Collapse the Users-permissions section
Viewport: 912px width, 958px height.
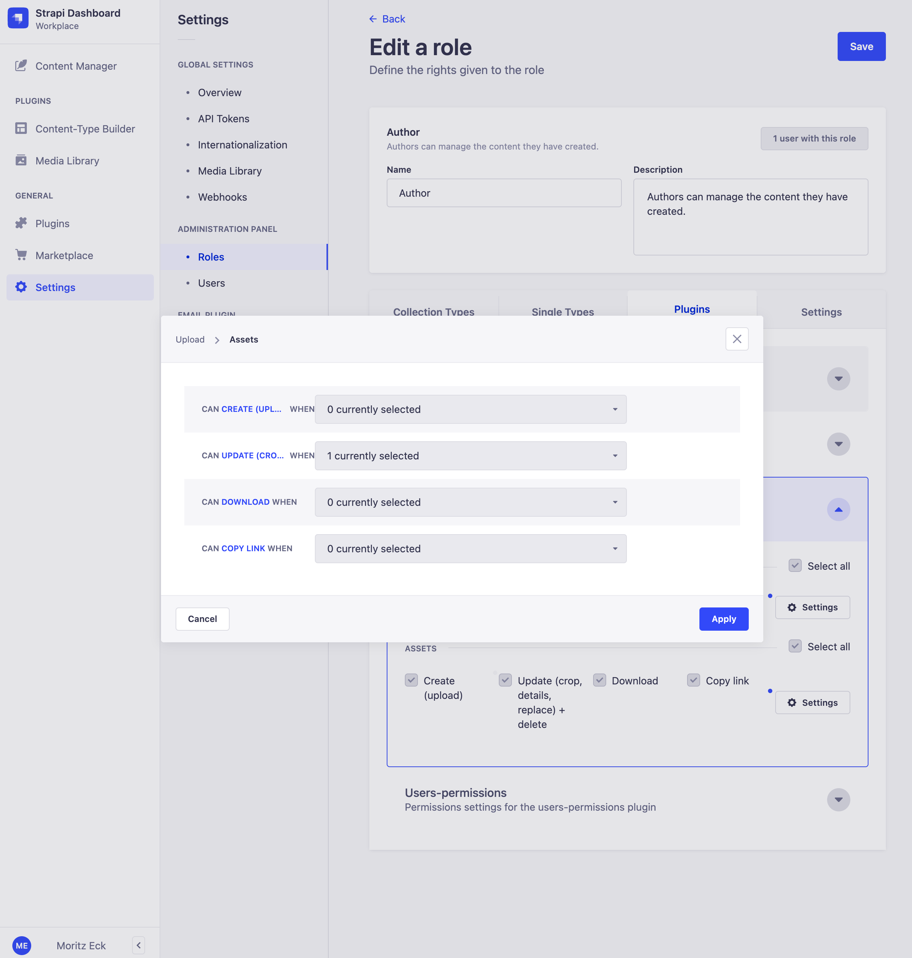838,799
